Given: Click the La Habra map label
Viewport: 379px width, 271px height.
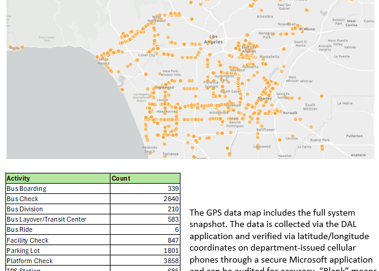Looking at the screenshot, I should pyautogui.click(x=345, y=104).
